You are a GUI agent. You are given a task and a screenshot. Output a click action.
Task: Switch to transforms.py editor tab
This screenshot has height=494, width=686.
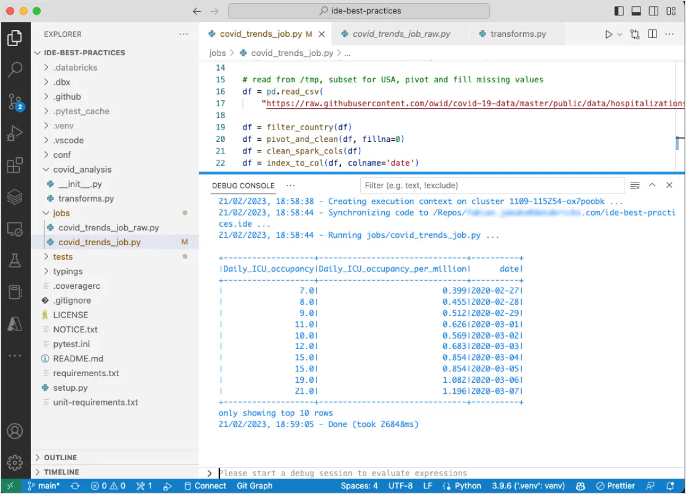(x=518, y=34)
